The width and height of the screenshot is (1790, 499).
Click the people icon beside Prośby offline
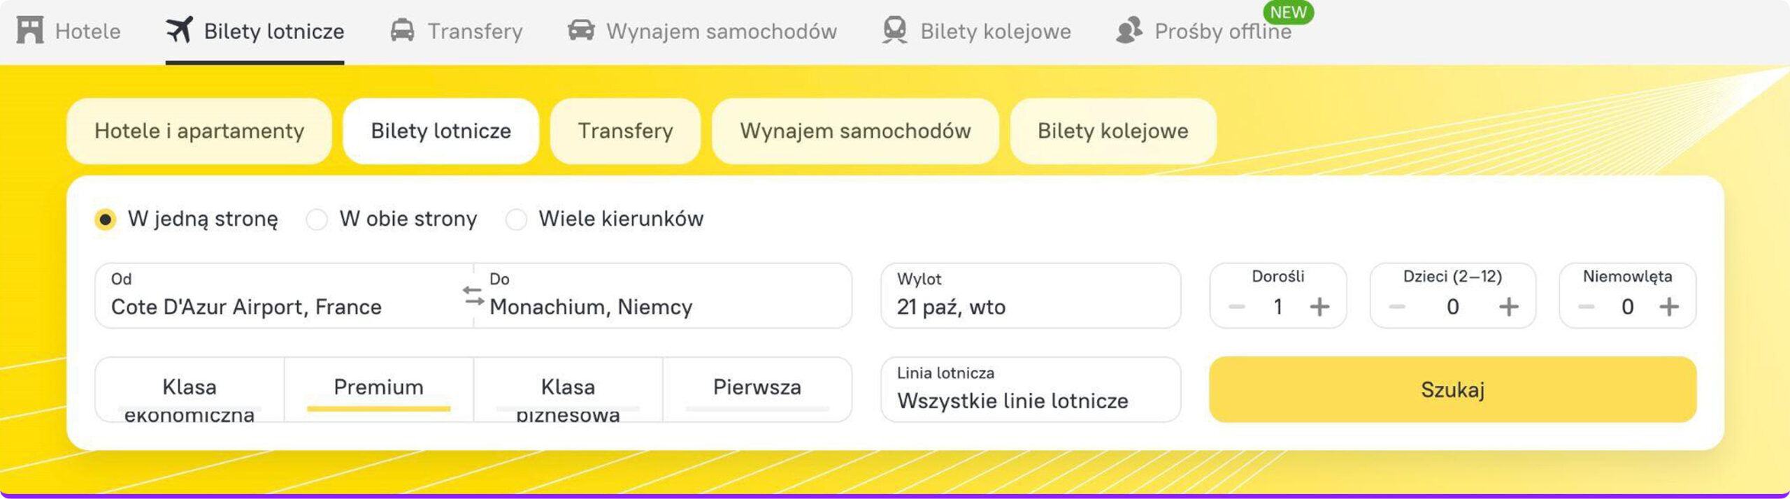click(1129, 31)
